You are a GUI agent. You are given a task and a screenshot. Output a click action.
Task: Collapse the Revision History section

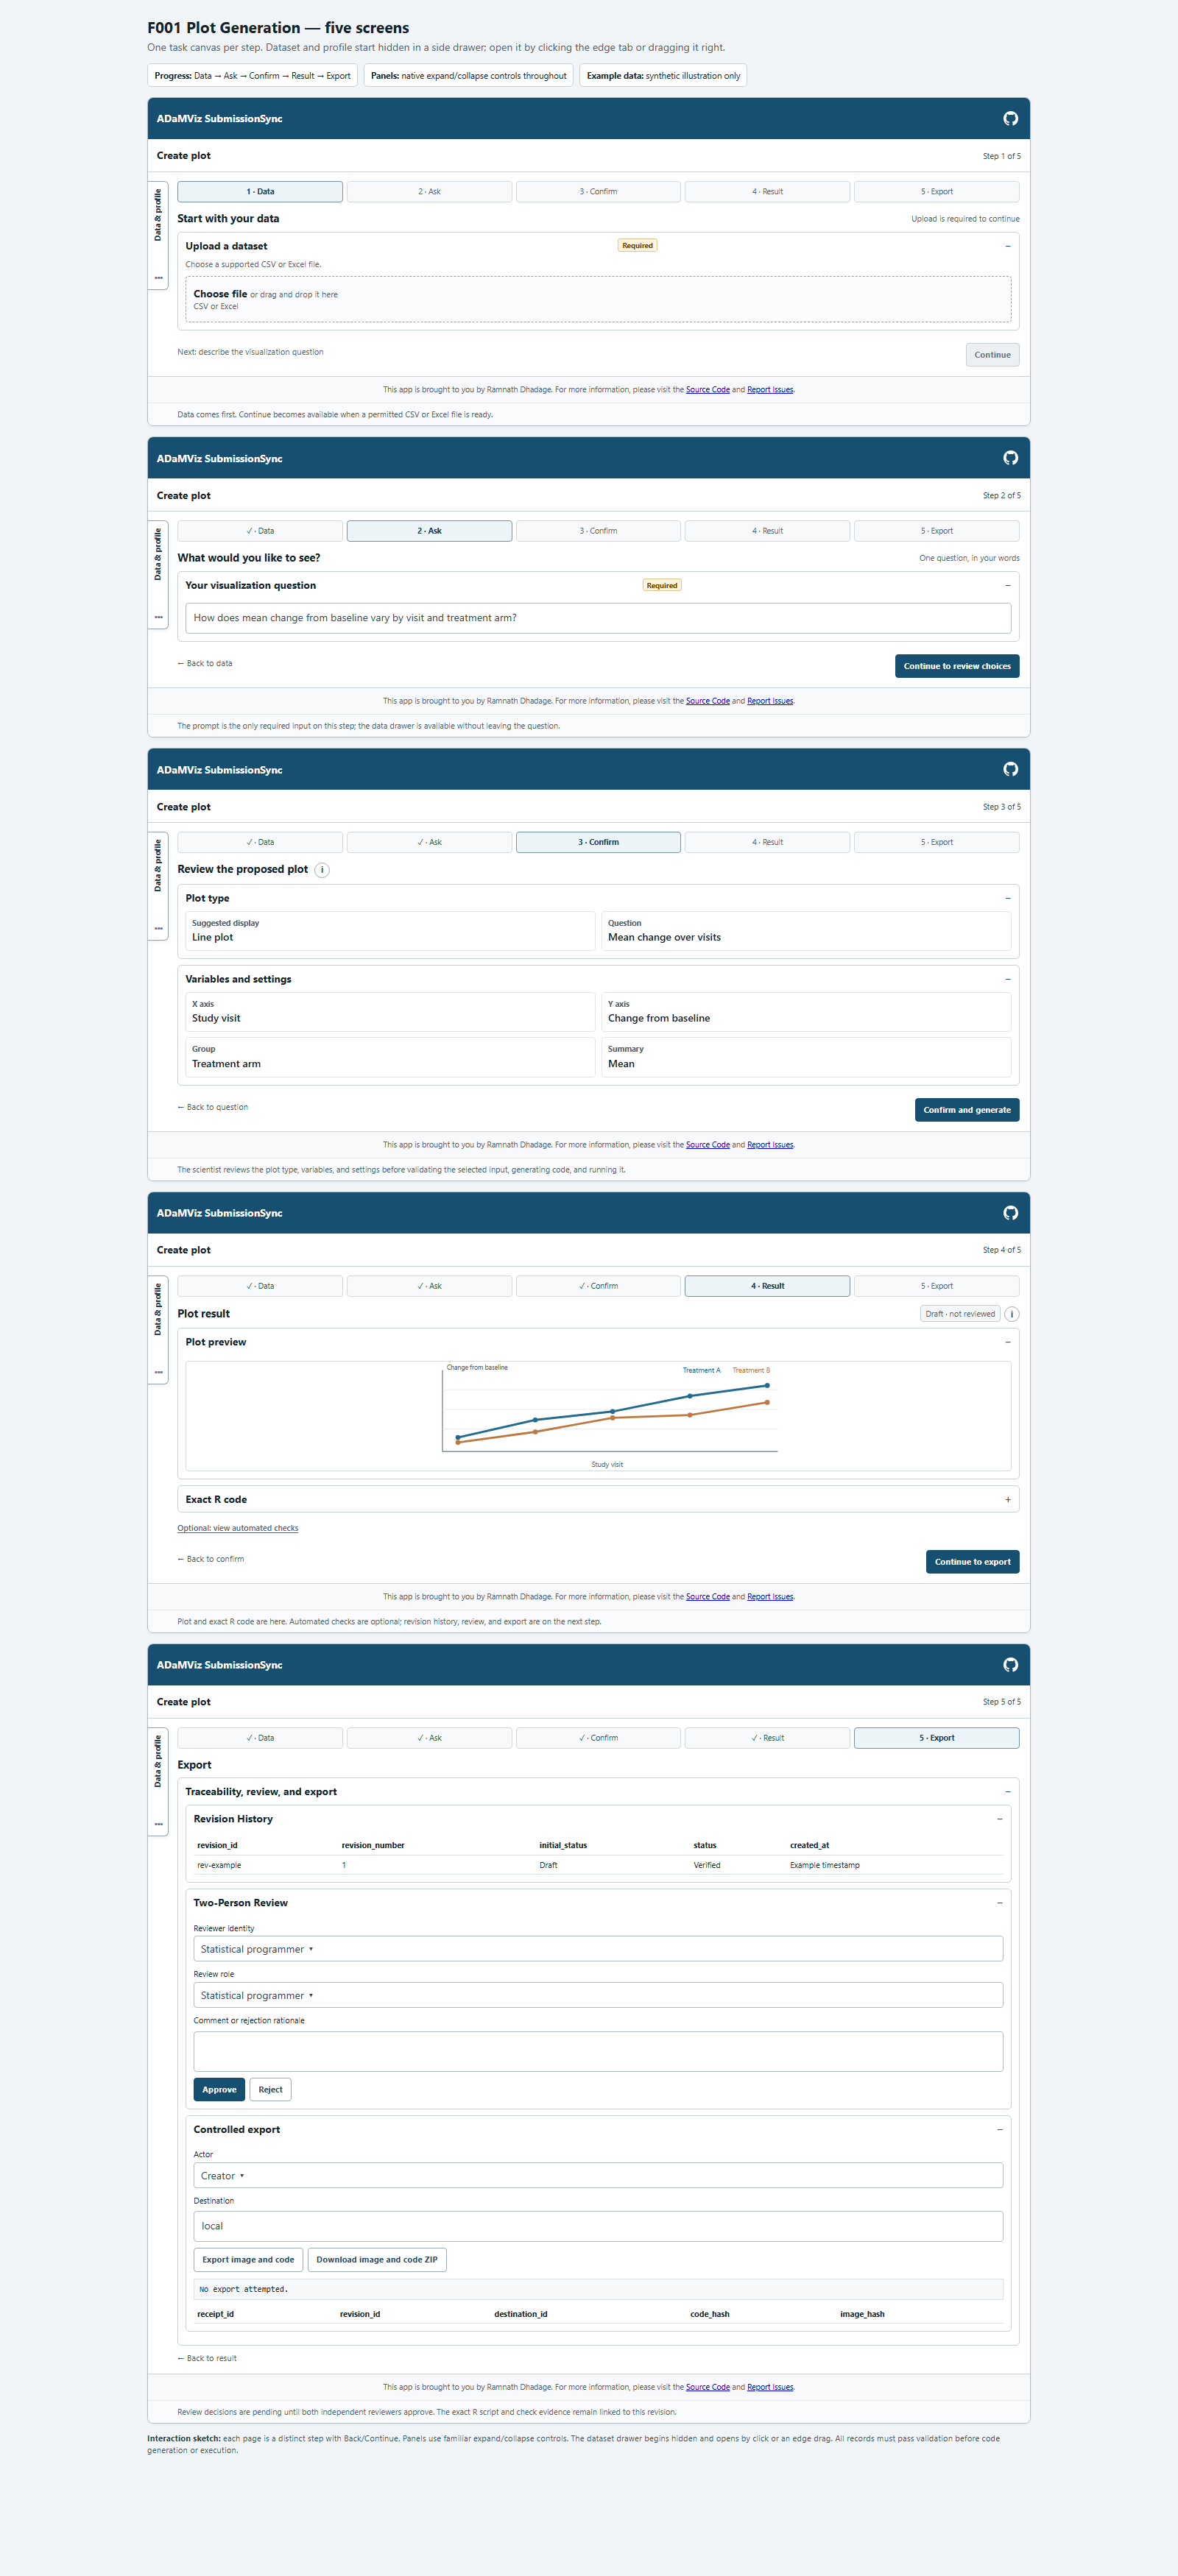tap(999, 1819)
